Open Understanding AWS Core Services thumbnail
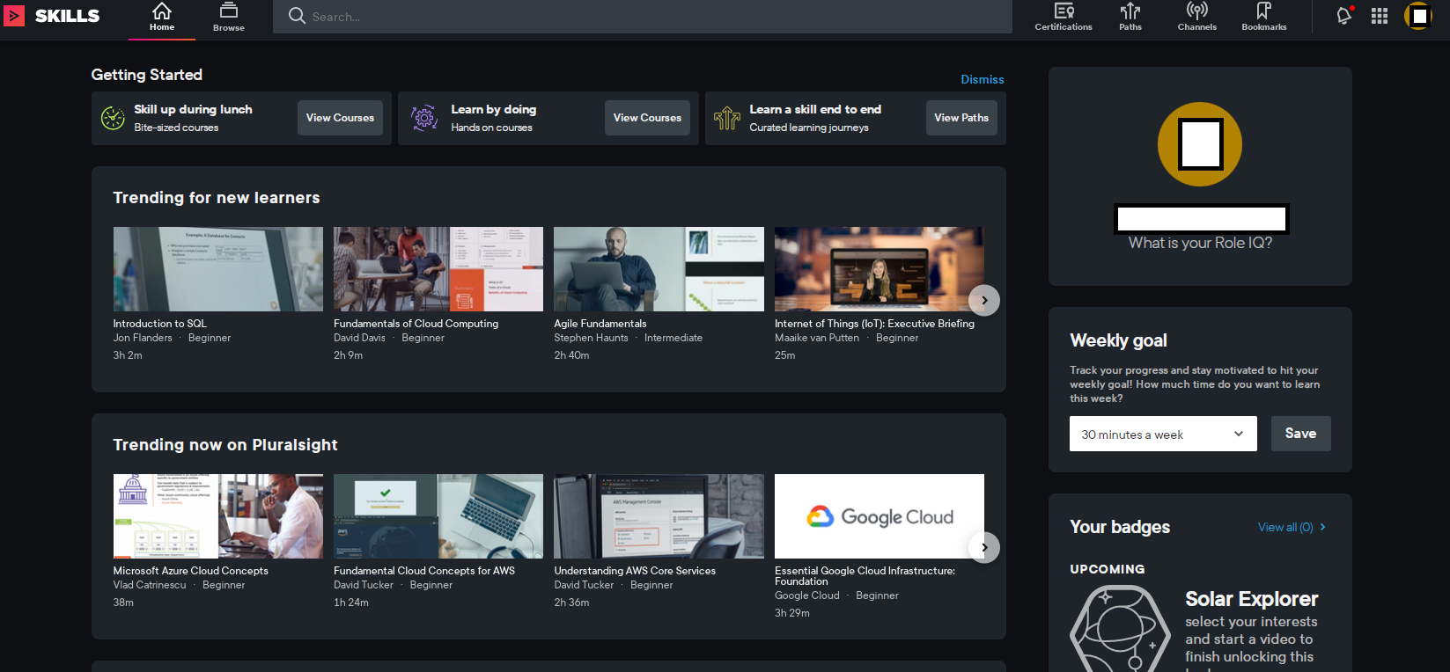This screenshot has width=1450, height=672. click(659, 516)
